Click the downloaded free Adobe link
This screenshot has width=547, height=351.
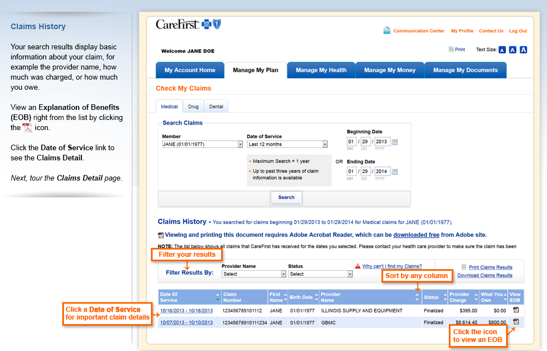click(416, 235)
